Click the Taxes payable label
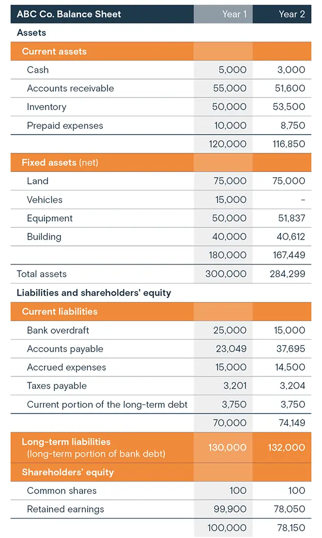Image resolution: width=322 pixels, height=538 pixels. [x=57, y=386]
